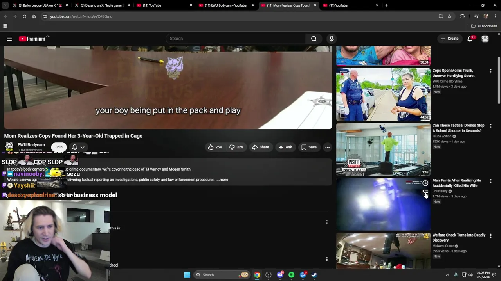Open Chrome three-dot menu

click(x=495, y=16)
